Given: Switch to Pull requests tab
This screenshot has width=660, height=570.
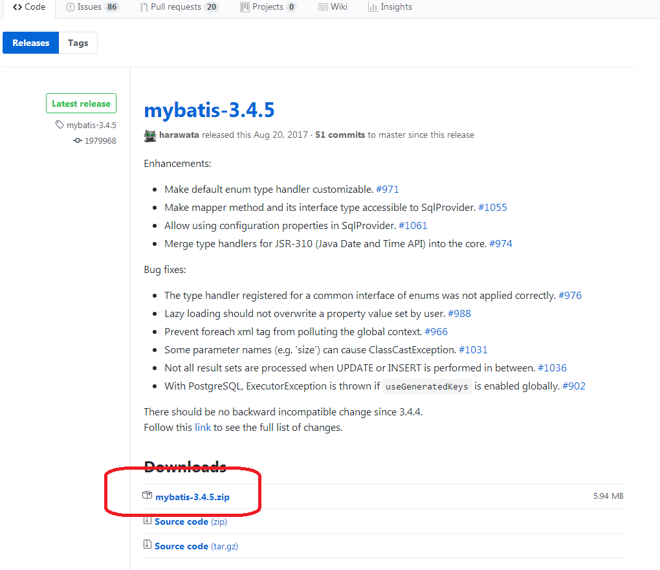Looking at the screenshot, I should [x=180, y=7].
